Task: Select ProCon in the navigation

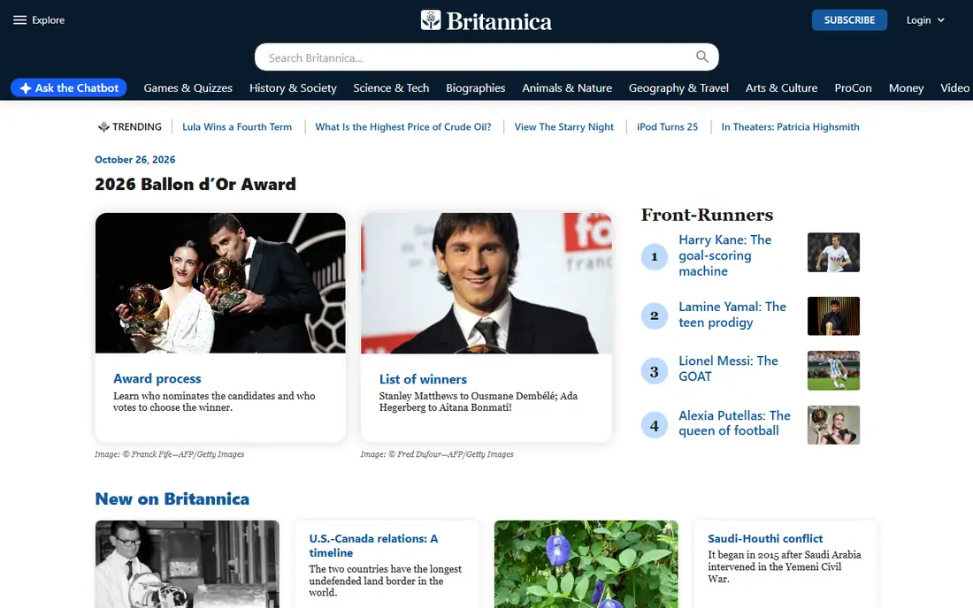Action: (x=853, y=88)
